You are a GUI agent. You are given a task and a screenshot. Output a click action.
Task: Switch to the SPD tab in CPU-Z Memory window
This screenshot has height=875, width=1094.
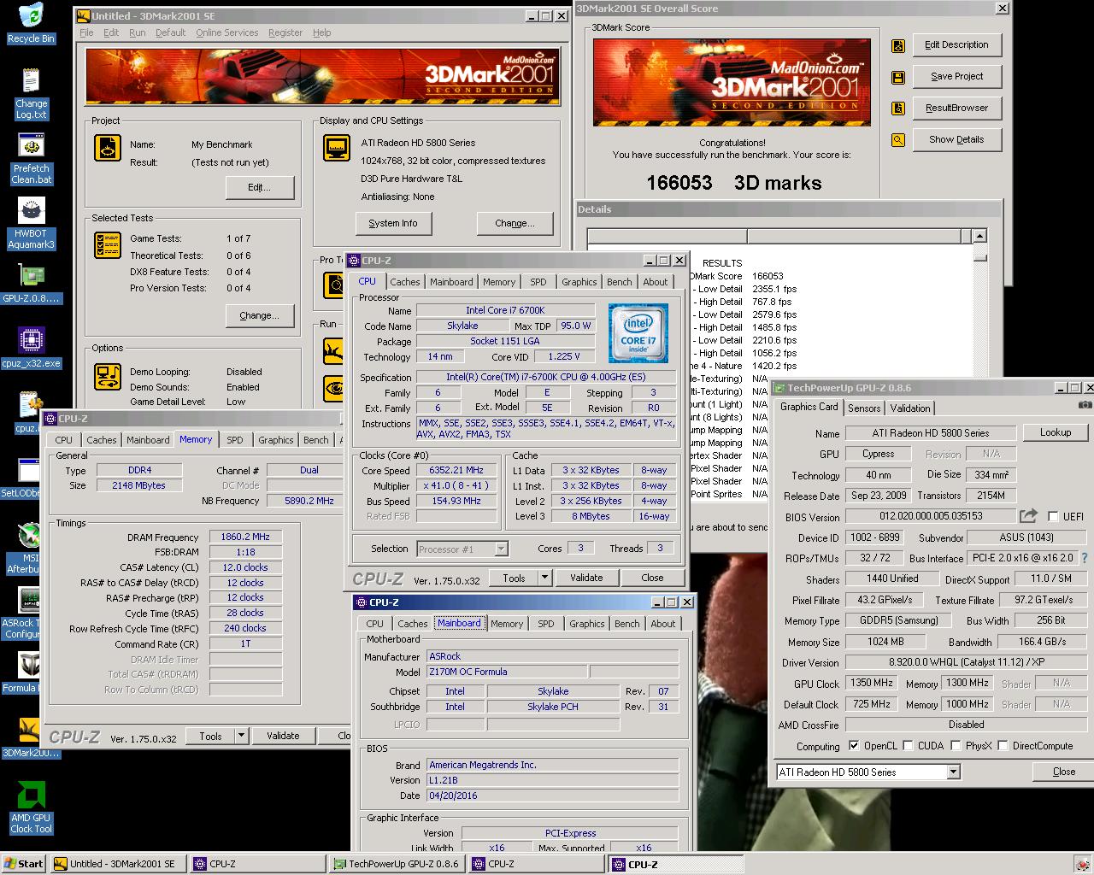pos(234,440)
